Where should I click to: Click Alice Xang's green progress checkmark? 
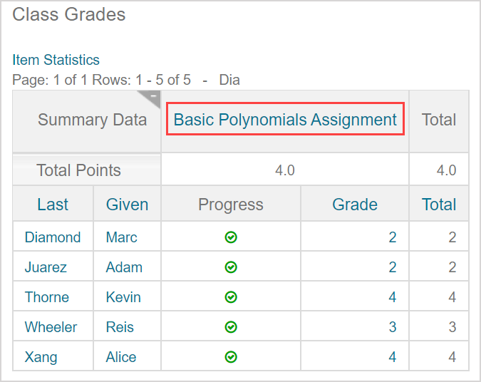pos(231,357)
